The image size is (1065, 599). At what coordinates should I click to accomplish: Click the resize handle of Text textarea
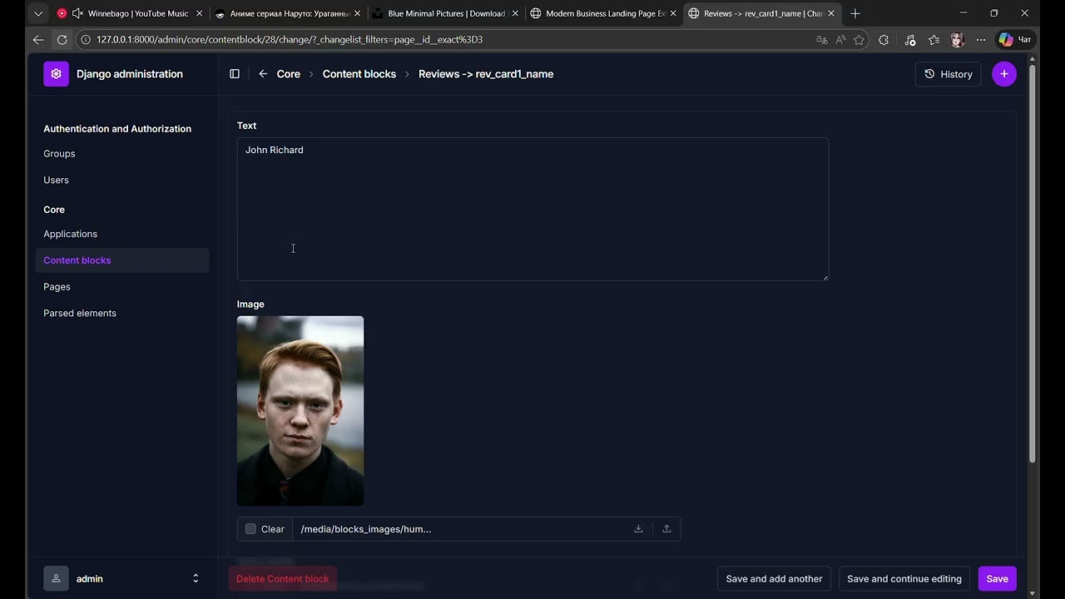pyautogui.click(x=825, y=276)
